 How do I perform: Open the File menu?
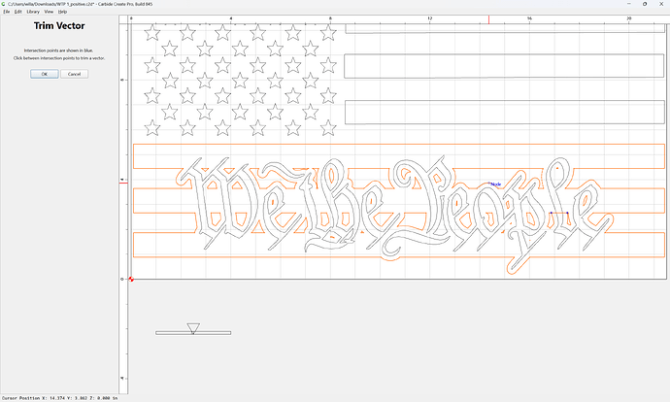pos(6,12)
